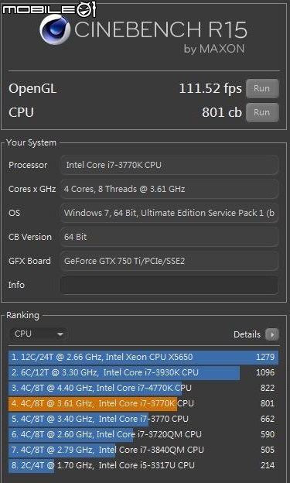Click the Cinebench sphere logo icon
This screenshot has height=483, width=290.
(x=55, y=30)
